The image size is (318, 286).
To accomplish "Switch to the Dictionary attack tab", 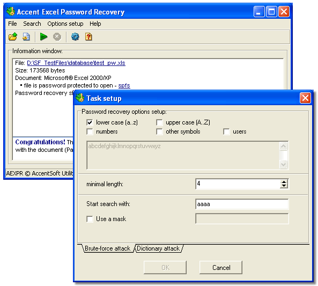I will 158,248.
